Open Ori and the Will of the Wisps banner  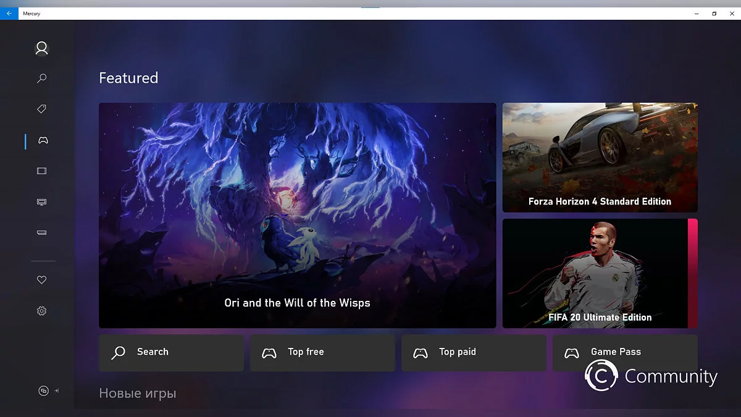tap(297, 215)
